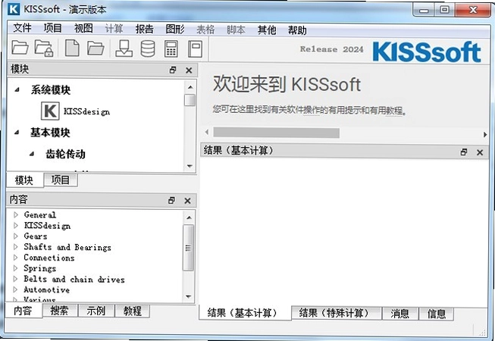Expand the Connections content item
This screenshot has height=341, width=495.
16,258
